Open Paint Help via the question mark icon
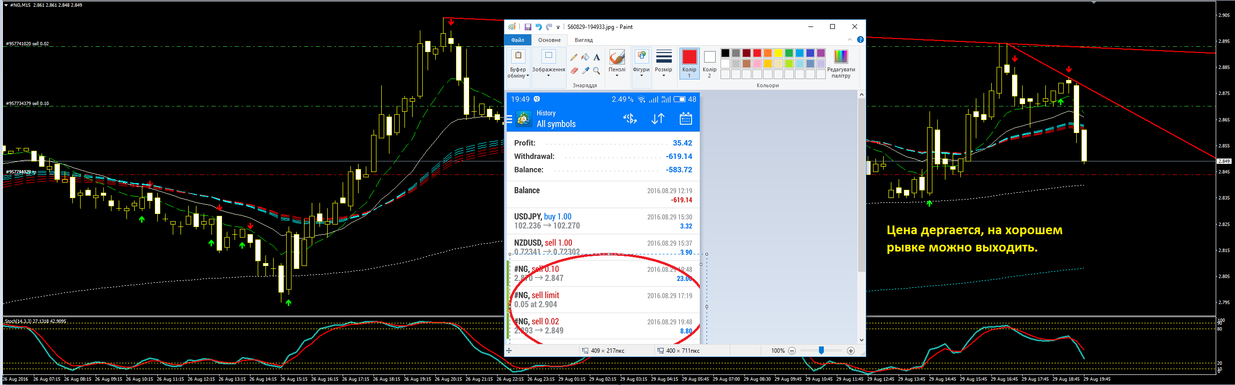This screenshot has height=385, width=1235. [x=860, y=40]
